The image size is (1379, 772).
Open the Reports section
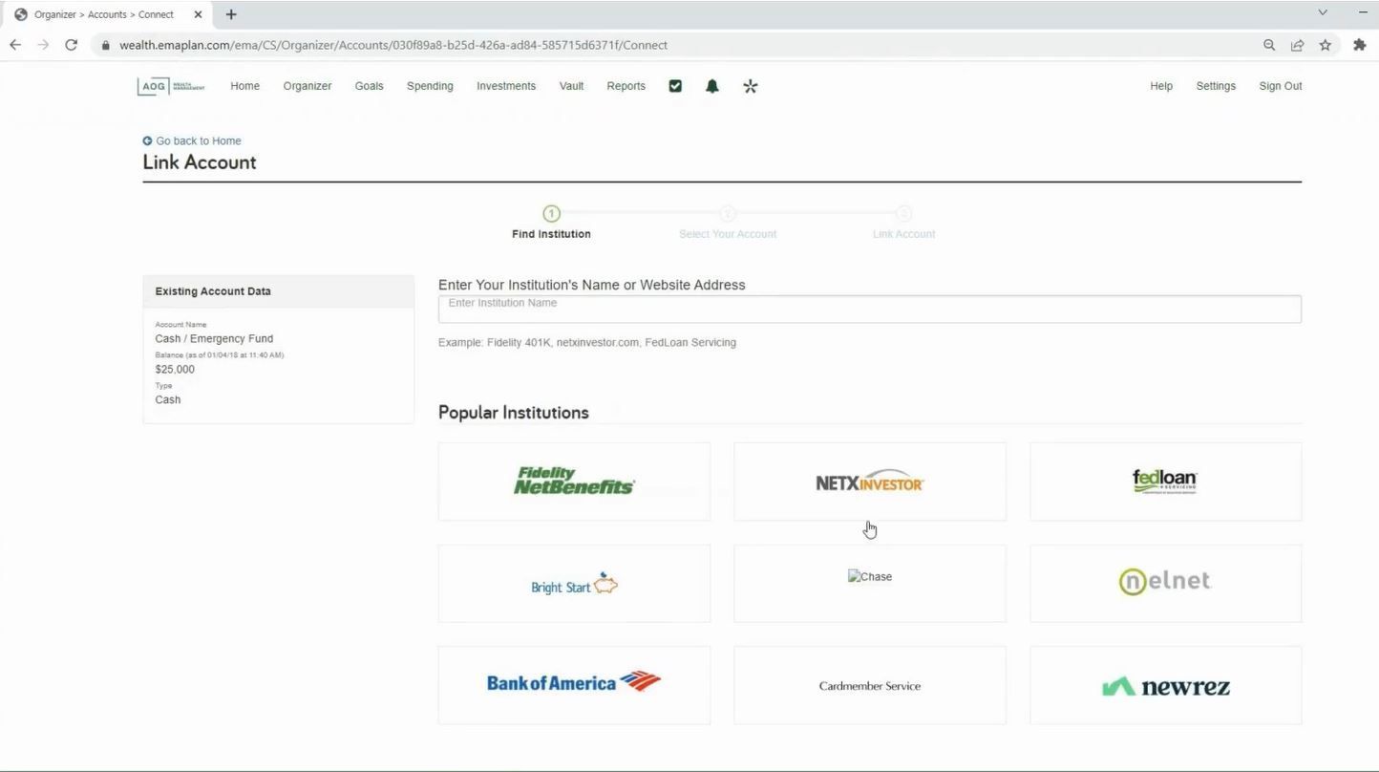[626, 86]
